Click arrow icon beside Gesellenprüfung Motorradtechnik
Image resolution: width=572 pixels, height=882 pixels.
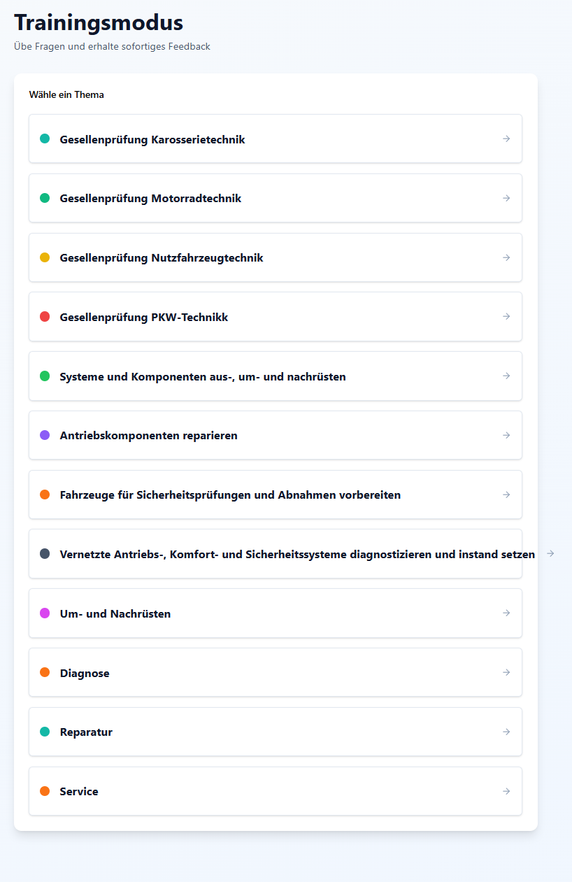506,198
